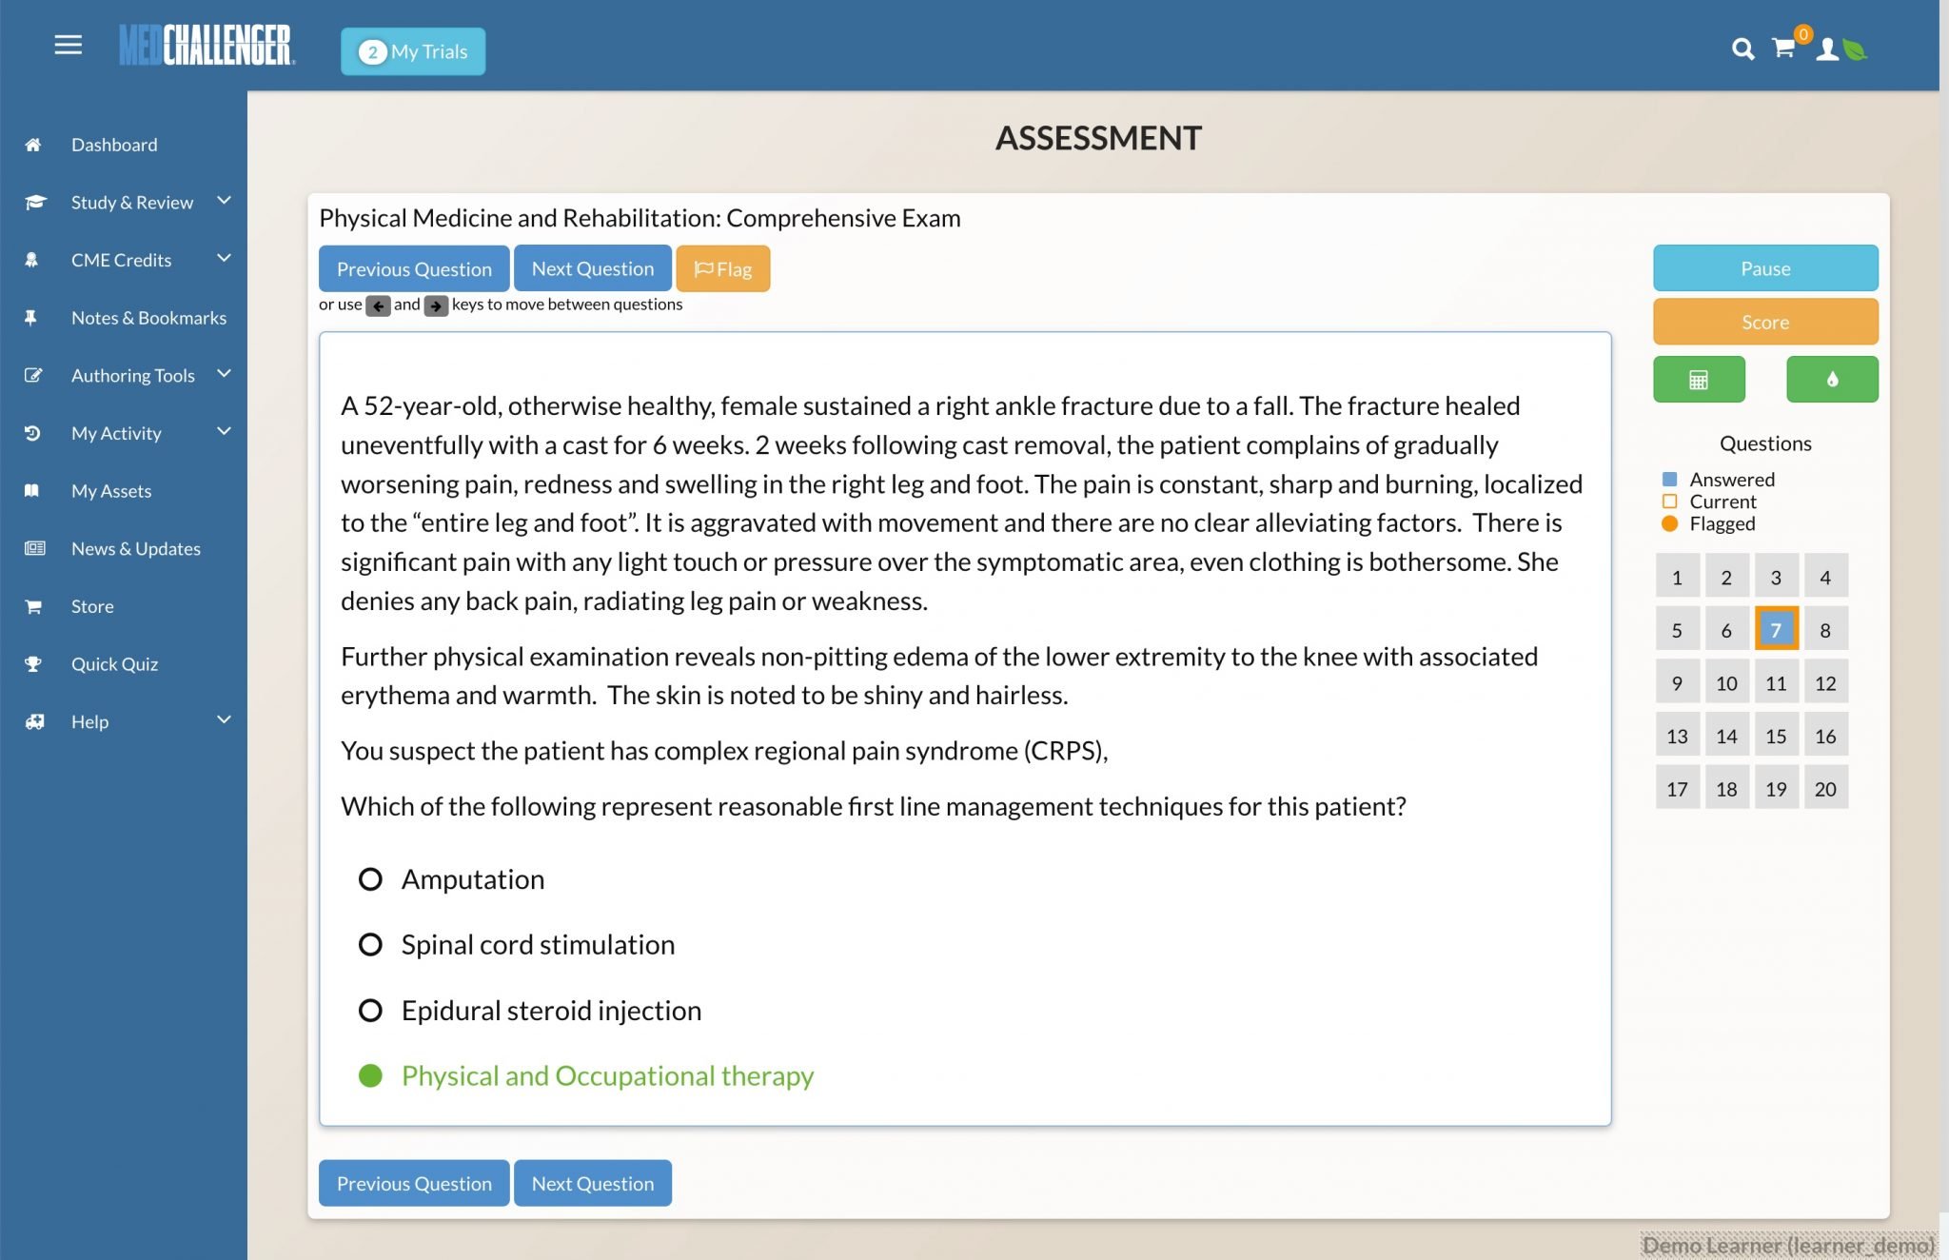The width and height of the screenshot is (1949, 1260).
Task: Expand the Help submenu arrow
Action: pyautogui.click(x=224, y=720)
